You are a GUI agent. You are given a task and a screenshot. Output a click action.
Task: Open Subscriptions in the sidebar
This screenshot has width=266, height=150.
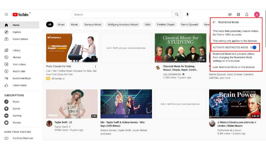20,39
